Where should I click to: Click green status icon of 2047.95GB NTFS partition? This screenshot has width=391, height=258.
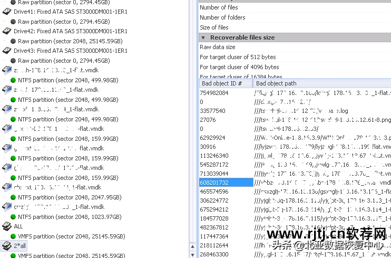click(x=13, y=197)
